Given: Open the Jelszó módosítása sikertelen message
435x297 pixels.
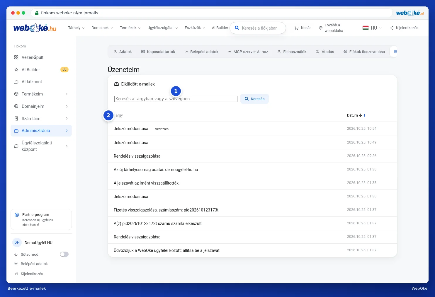Looking at the screenshot, I should [x=252, y=129].
